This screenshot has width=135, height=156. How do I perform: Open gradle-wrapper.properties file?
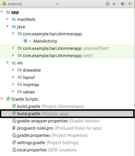coord(56,121)
